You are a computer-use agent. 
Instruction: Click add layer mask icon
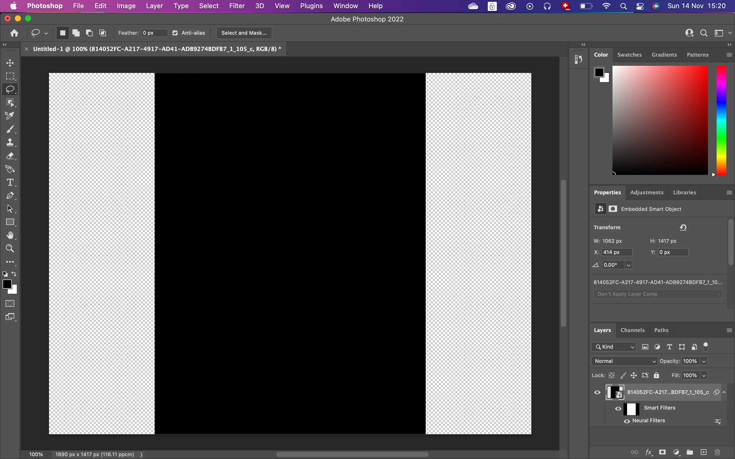pos(663,452)
